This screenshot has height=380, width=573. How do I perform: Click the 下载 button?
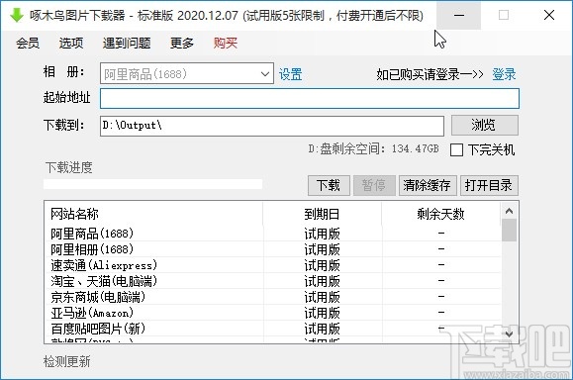329,185
